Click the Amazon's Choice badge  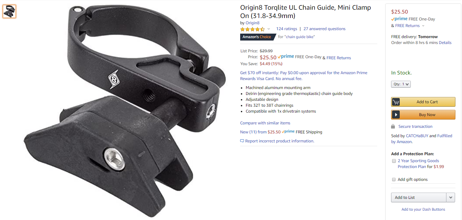click(x=257, y=37)
